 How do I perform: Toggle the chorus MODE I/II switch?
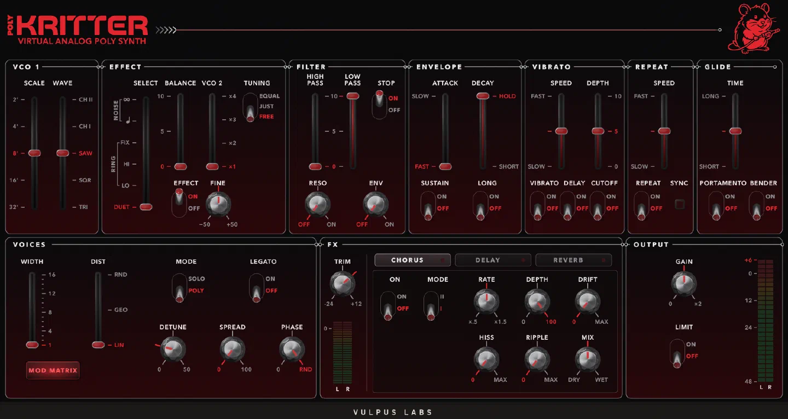tap(431, 305)
